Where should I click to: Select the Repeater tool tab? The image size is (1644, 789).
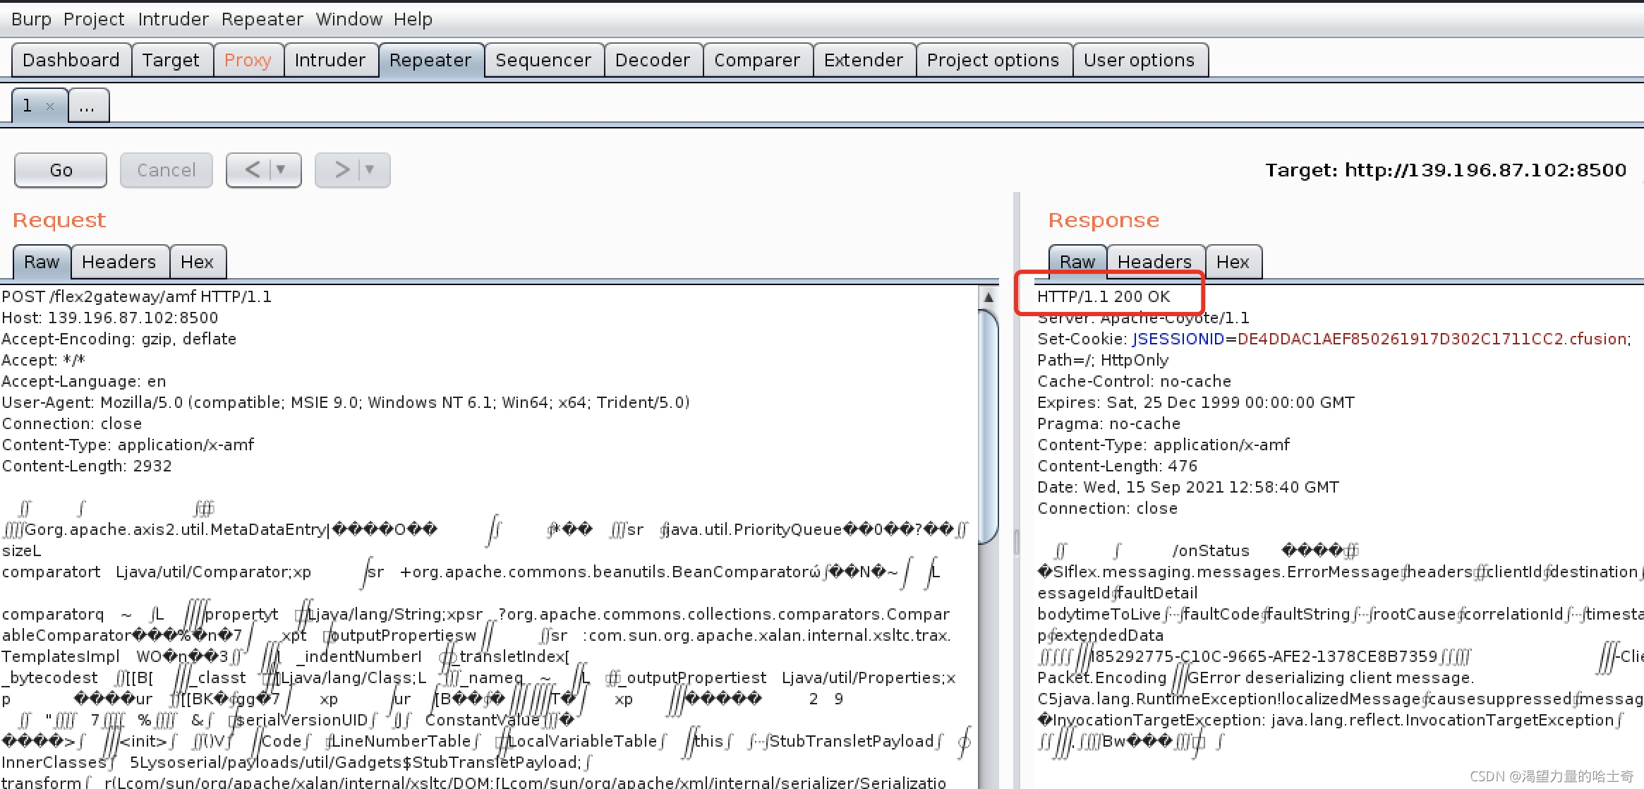point(430,60)
